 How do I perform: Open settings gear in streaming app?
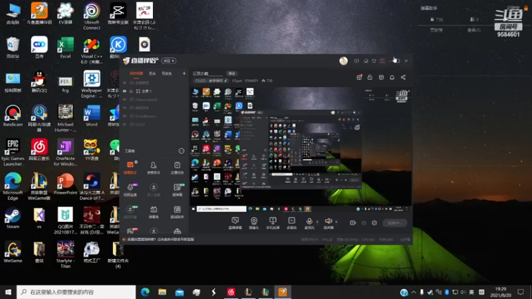(x=374, y=223)
